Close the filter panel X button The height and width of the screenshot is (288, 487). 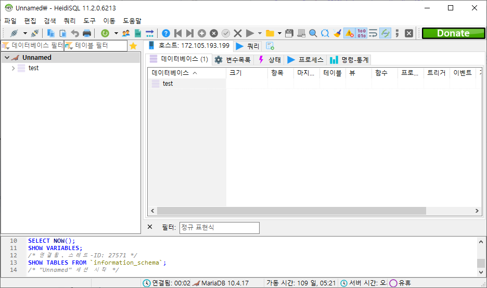(x=150, y=227)
